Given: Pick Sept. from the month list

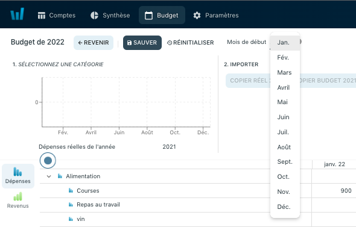Looking at the screenshot, I should (x=285, y=162).
